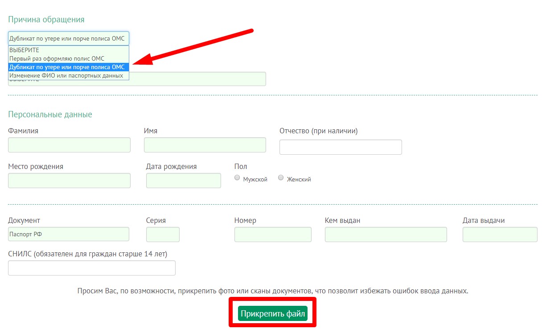Image resolution: width=546 pixels, height=329 pixels.
Task: Select 'Дубликат по утере или порче полиса ОМС' list item
Action: 68,67
